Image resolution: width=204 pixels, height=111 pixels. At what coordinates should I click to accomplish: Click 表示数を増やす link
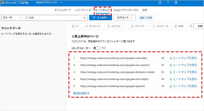pyautogui.click(x=81, y=93)
